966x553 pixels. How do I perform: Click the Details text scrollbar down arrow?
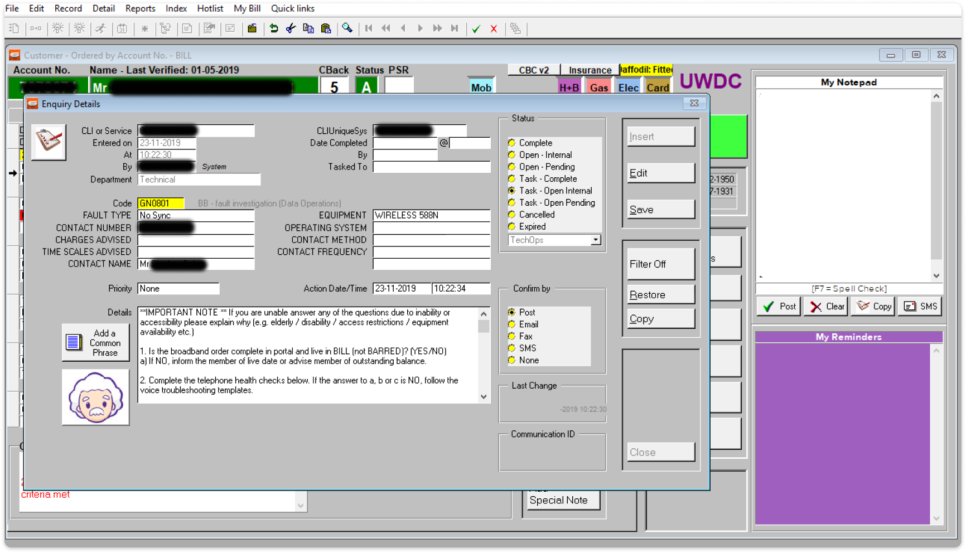coord(484,397)
